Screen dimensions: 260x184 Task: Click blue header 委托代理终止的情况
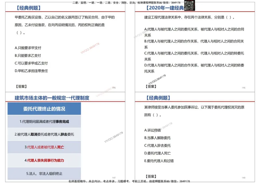[44, 109]
